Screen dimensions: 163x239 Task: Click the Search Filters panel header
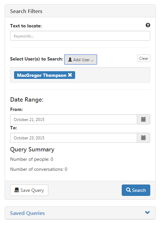(x=80, y=11)
